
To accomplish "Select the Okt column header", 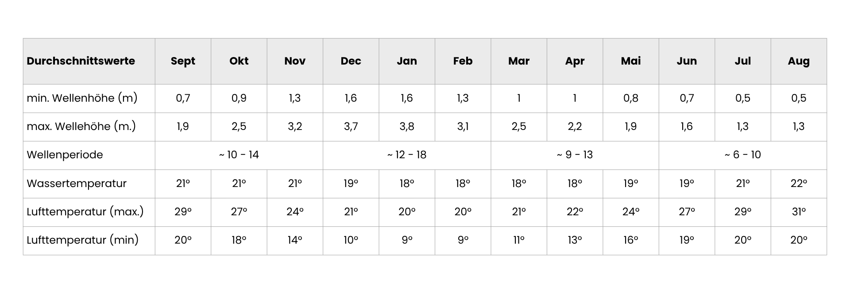I will click(x=239, y=61).
